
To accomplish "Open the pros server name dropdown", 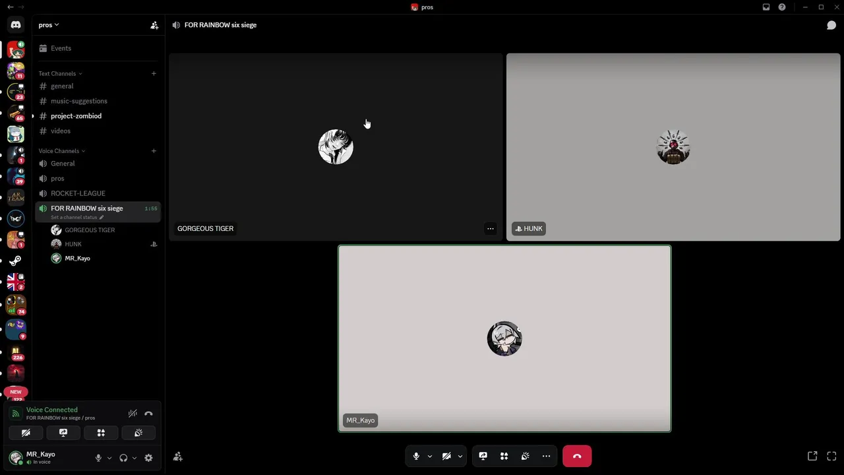I will (x=49, y=25).
